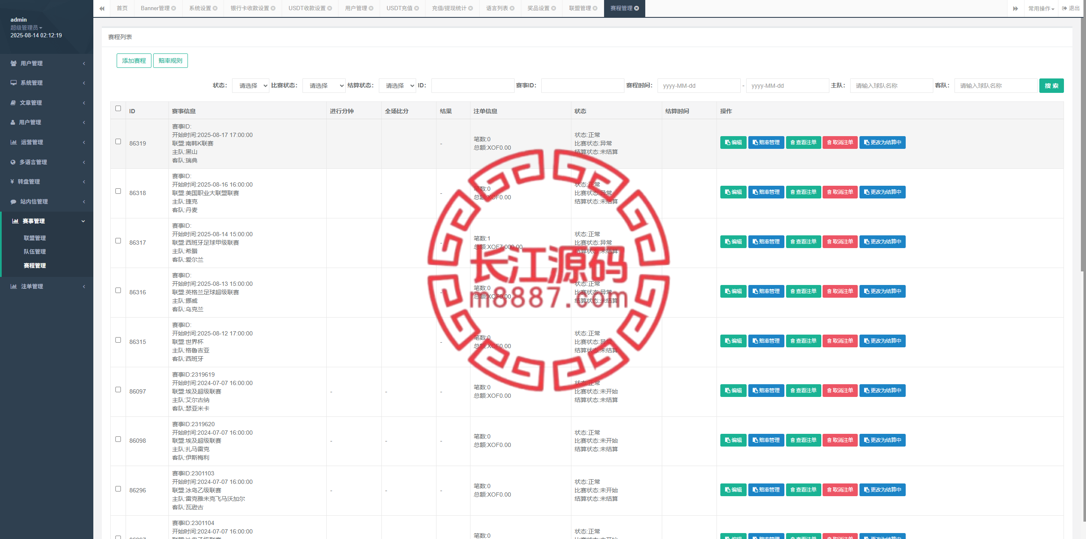
Task: Toggle the select-all checkbox in table header
Action: click(x=118, y=109)
